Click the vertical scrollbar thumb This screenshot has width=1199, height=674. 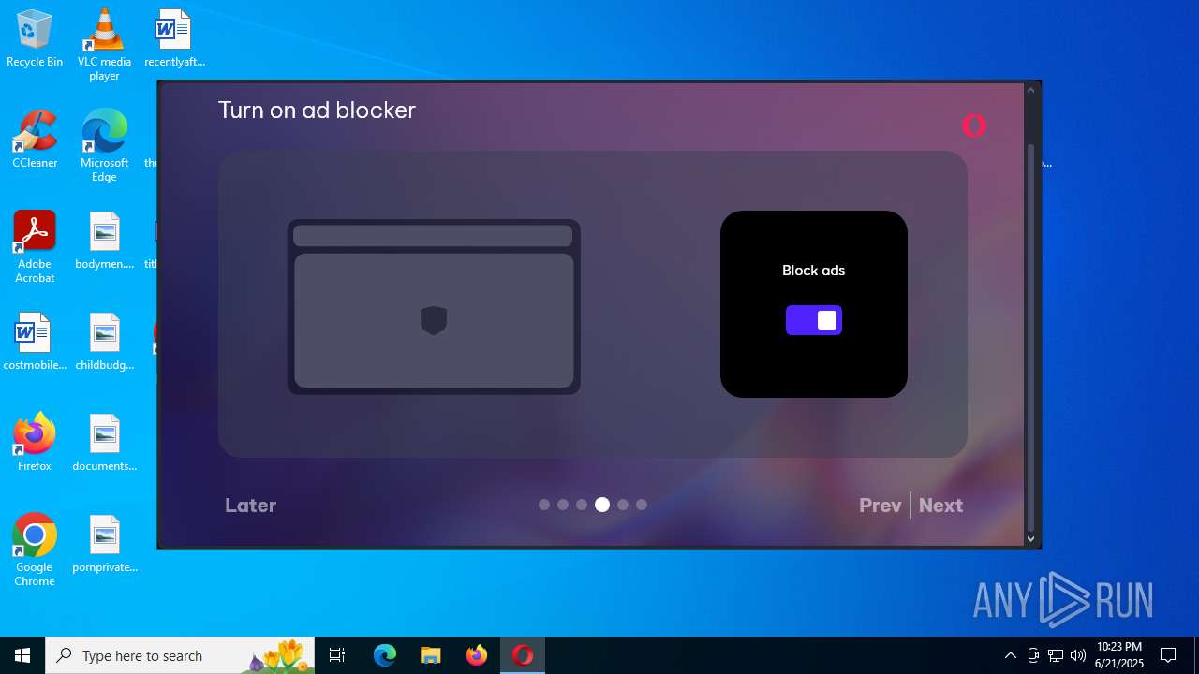(x=1031, y=337)
